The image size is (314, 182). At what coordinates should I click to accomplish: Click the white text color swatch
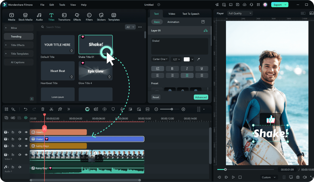187,59
